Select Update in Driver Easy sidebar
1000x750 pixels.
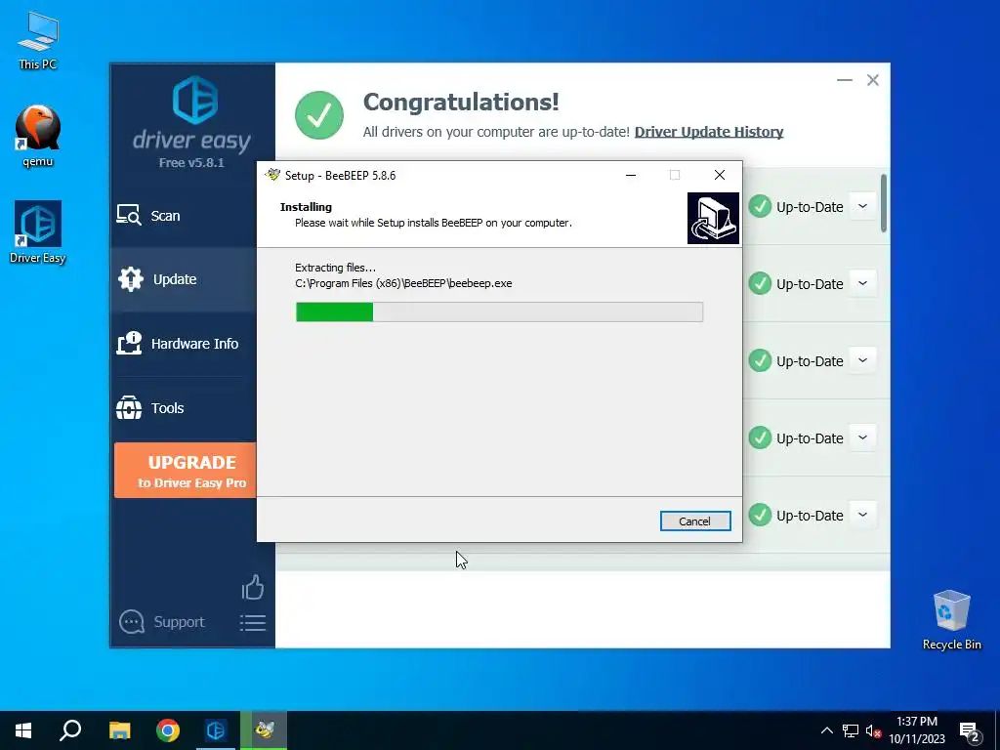click(x=184, y=279)
